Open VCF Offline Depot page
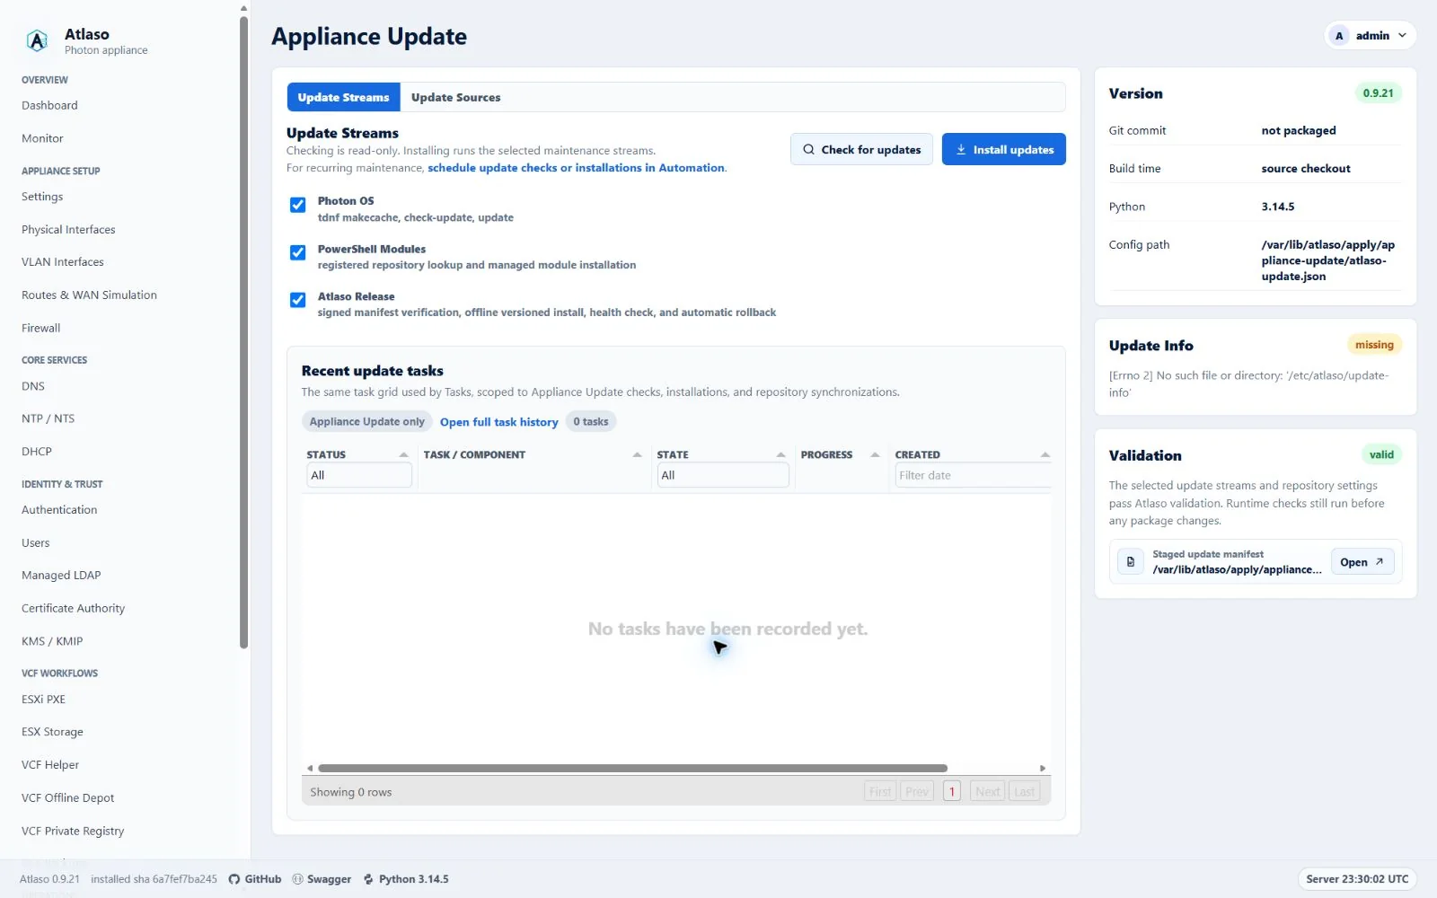Image resolution: width=1437 pixels, height=898 pixels. (67, 798)
